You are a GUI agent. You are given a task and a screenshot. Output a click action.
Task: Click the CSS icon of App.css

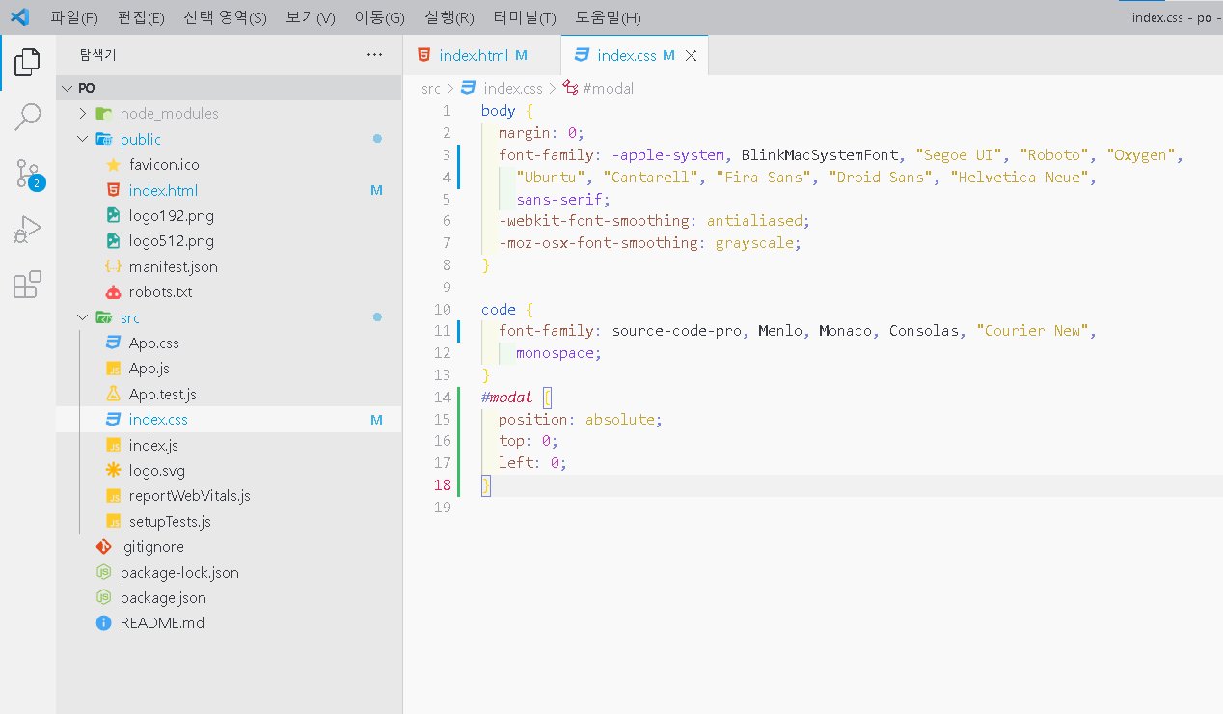[113, 343]
